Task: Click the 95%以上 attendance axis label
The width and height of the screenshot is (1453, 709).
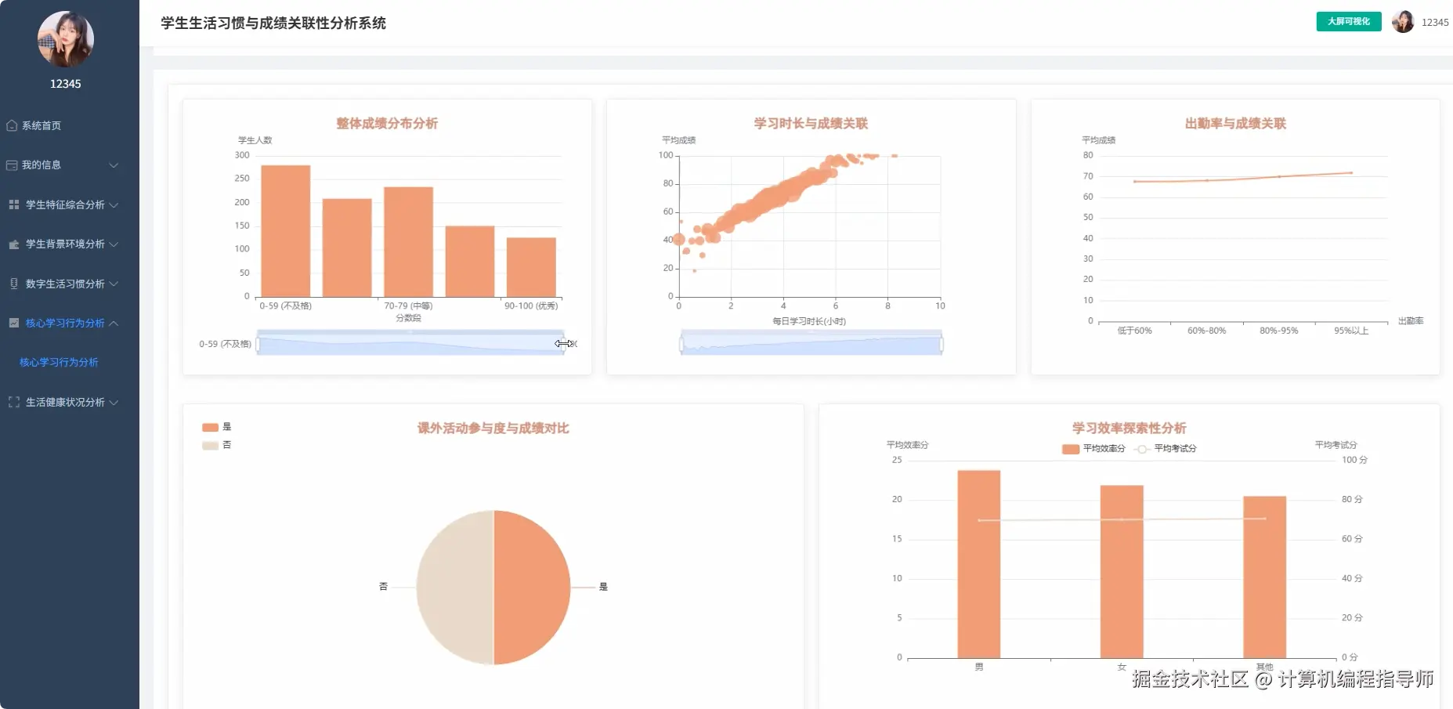Action: (1352, 331)
